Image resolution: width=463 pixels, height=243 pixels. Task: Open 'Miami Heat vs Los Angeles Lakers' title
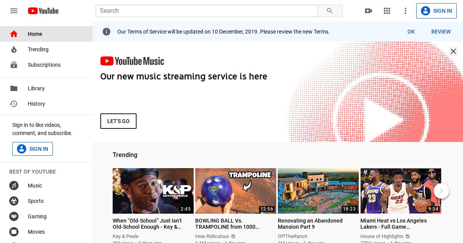394,224
